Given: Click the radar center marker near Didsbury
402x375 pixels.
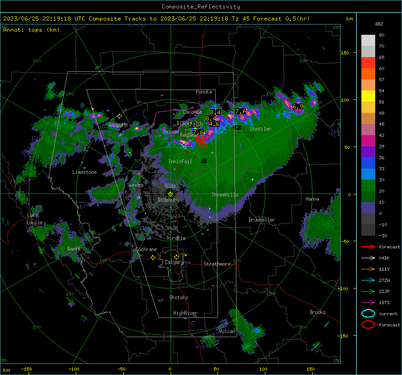Looking at the screenshot, I should click(x=170, y=194).
